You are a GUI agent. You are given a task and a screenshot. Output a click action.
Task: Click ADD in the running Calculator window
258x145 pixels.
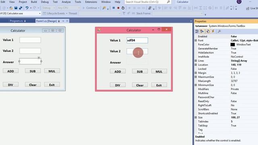pyautogui.click(x=118, y=72)
